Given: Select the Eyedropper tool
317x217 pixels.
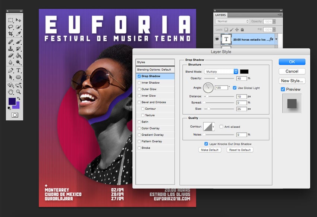Looking at the screenshot, I should pyautogui.click(x=18, y=34).
